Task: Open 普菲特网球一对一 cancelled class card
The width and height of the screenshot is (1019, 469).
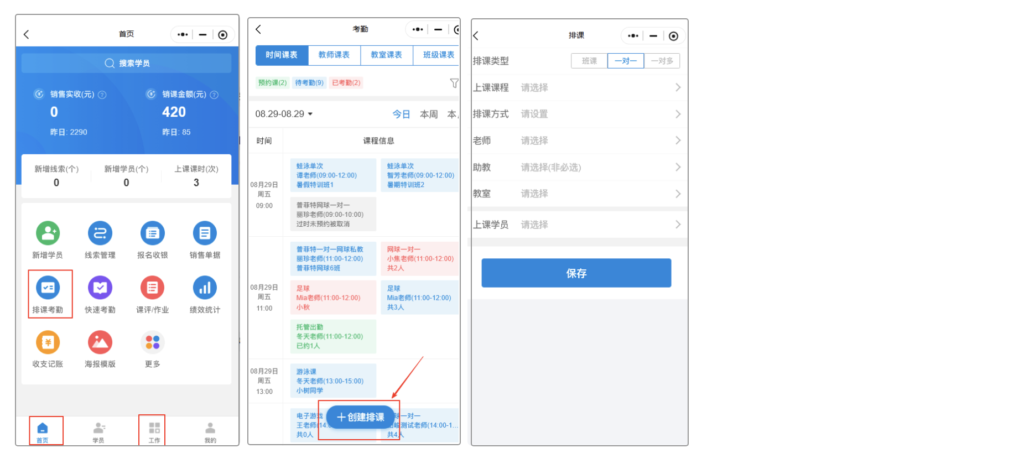Action: pyautogui.click(x=333, y=215)
